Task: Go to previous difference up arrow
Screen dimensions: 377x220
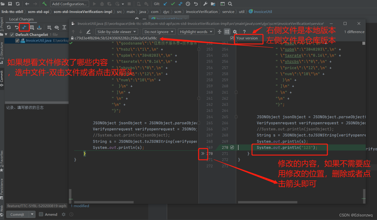Action: tap(73, 32)
